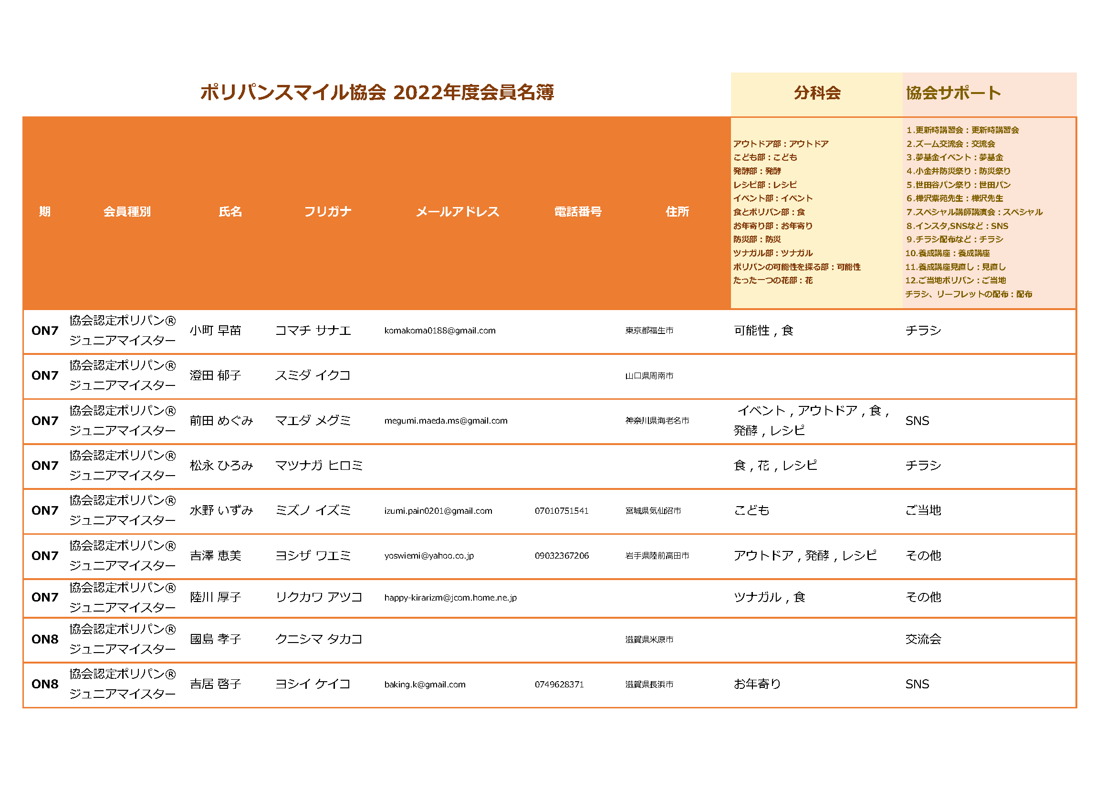The height and width of the screenshot is (789, 1116).
Task: Select the name 吉澤 恵美
Action: [215, 556]
